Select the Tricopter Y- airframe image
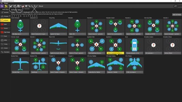182x102 pixels. click(x=77, y=64)
